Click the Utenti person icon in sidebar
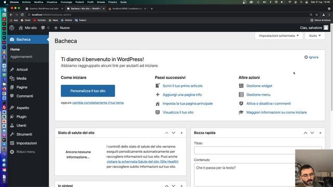333x187 pixels. click(12, 126)
